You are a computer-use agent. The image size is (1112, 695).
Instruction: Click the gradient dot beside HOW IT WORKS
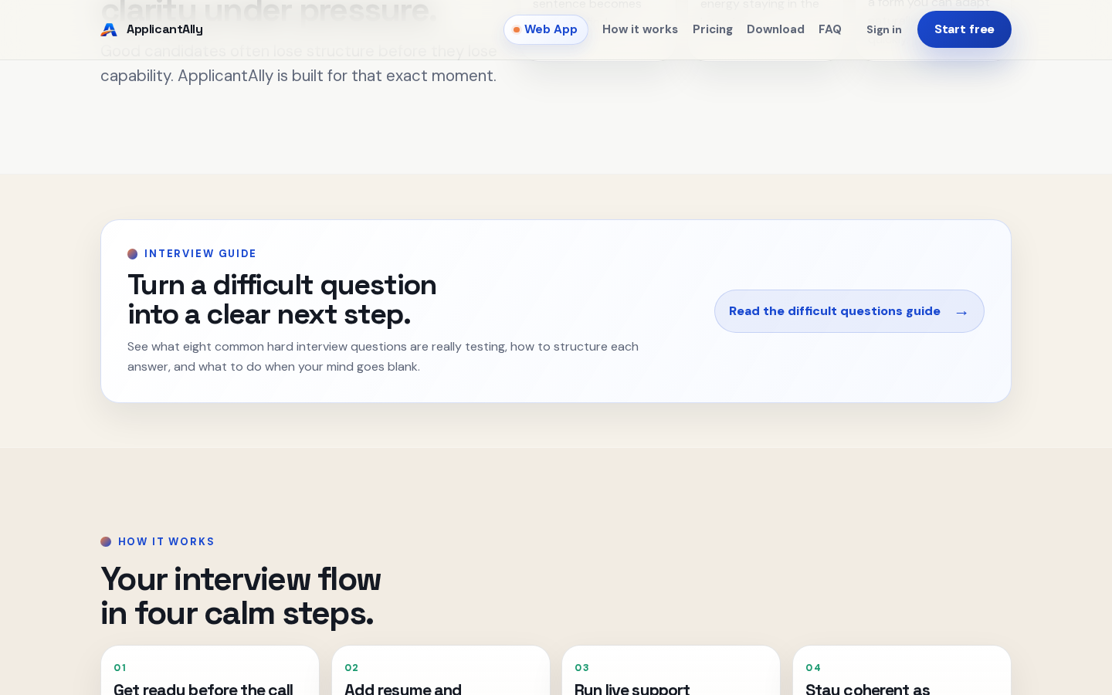(x=106, y=541)
